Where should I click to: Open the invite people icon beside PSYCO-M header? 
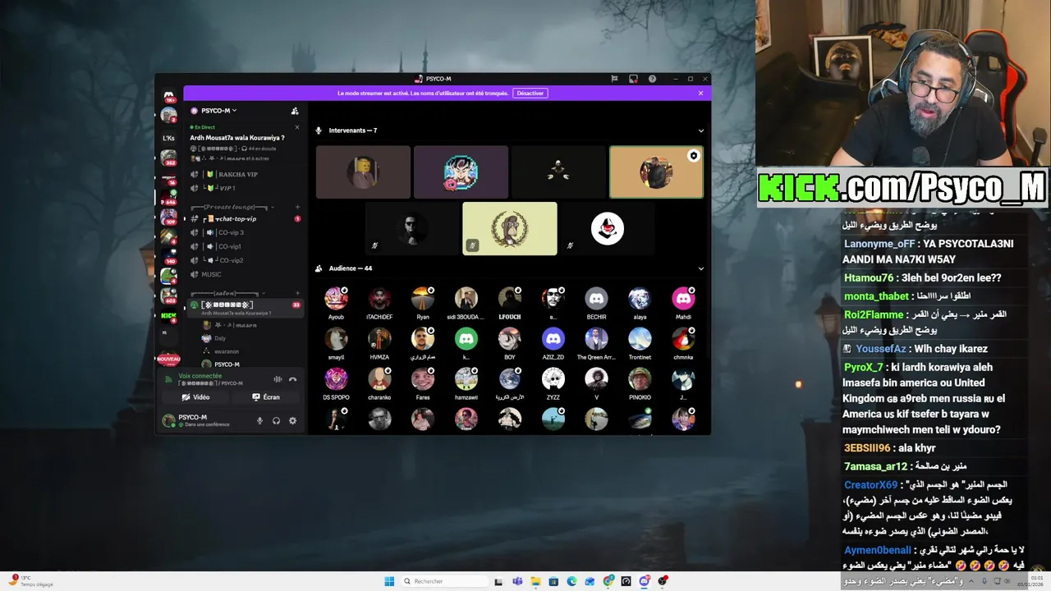tap(295, 111)
